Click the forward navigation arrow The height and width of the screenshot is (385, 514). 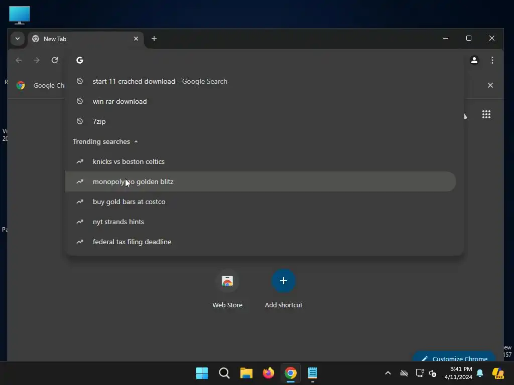(37, 60)
